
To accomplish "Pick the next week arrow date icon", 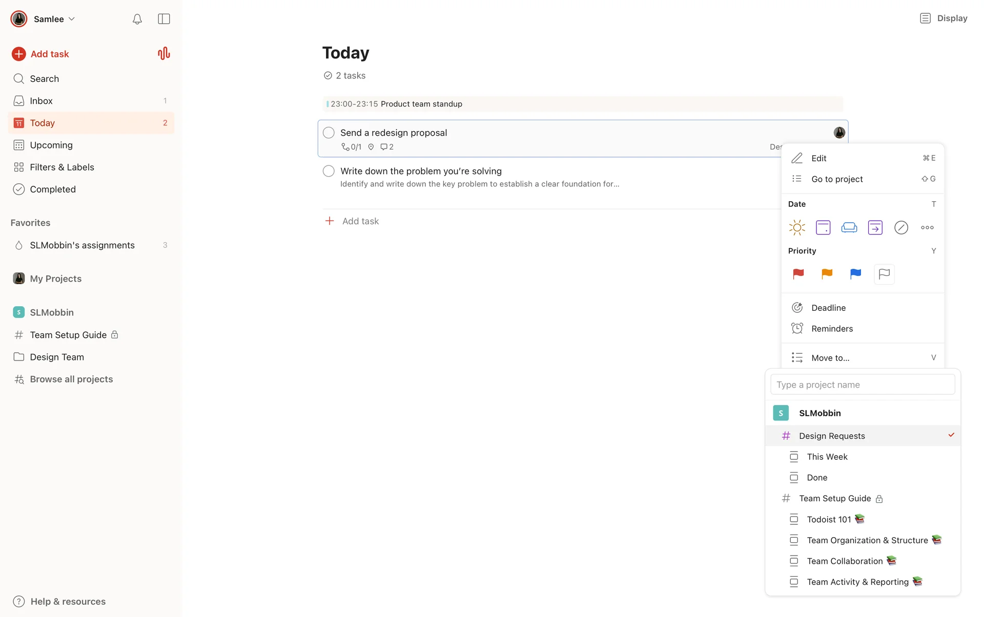I will (x=875, y=227).
